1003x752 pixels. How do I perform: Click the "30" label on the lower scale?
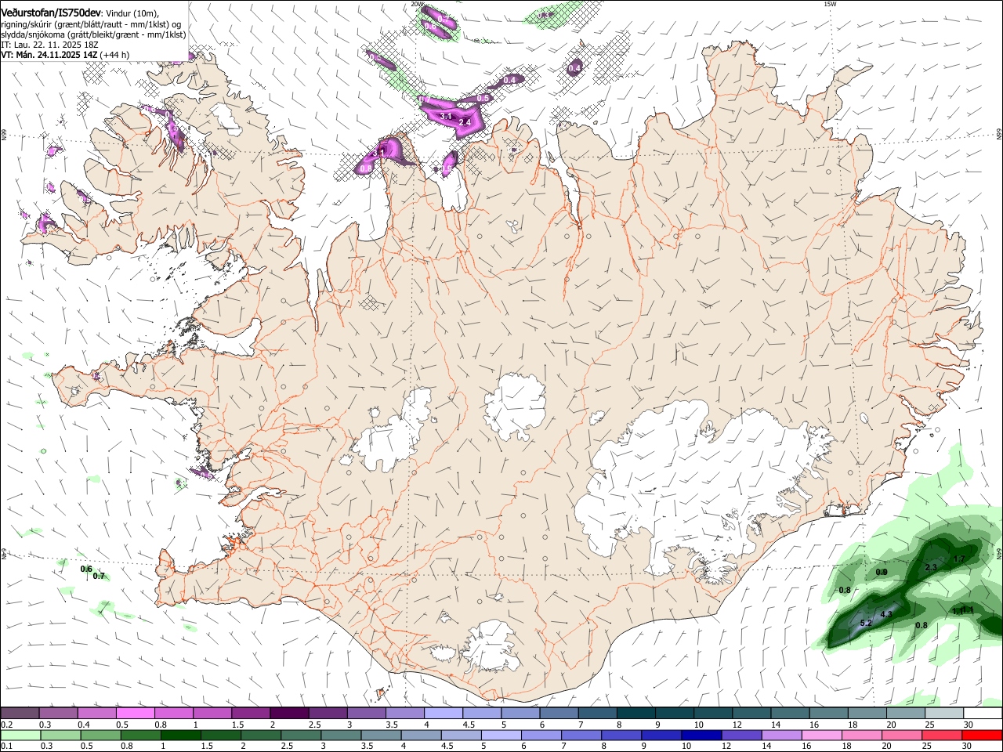(x=969, y=747)
